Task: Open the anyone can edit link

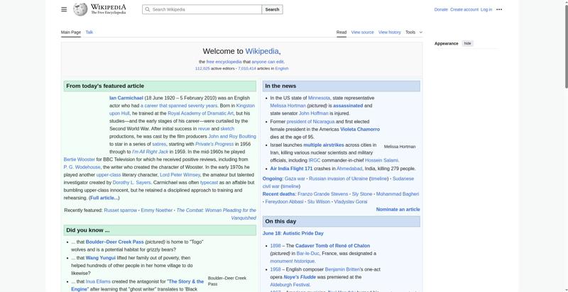Action: (x=268, y=62)
